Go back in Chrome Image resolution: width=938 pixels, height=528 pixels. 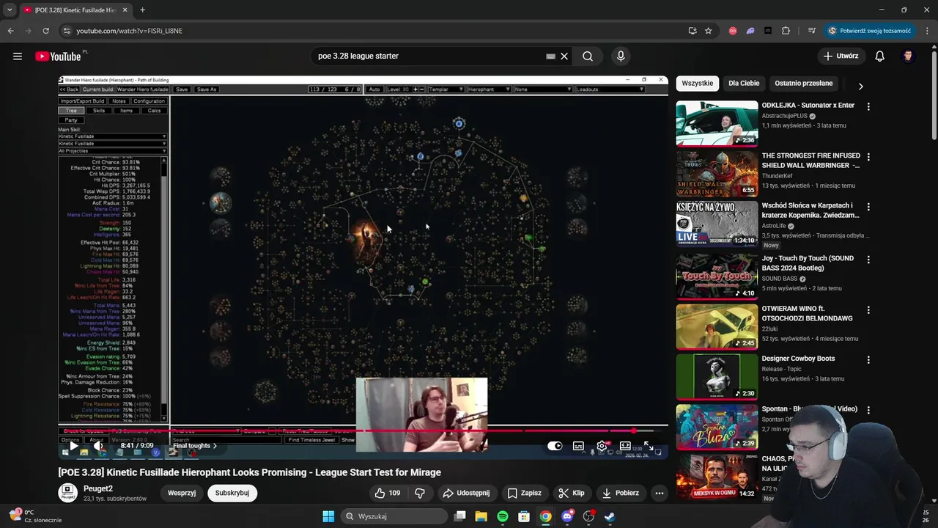[10, 31]
